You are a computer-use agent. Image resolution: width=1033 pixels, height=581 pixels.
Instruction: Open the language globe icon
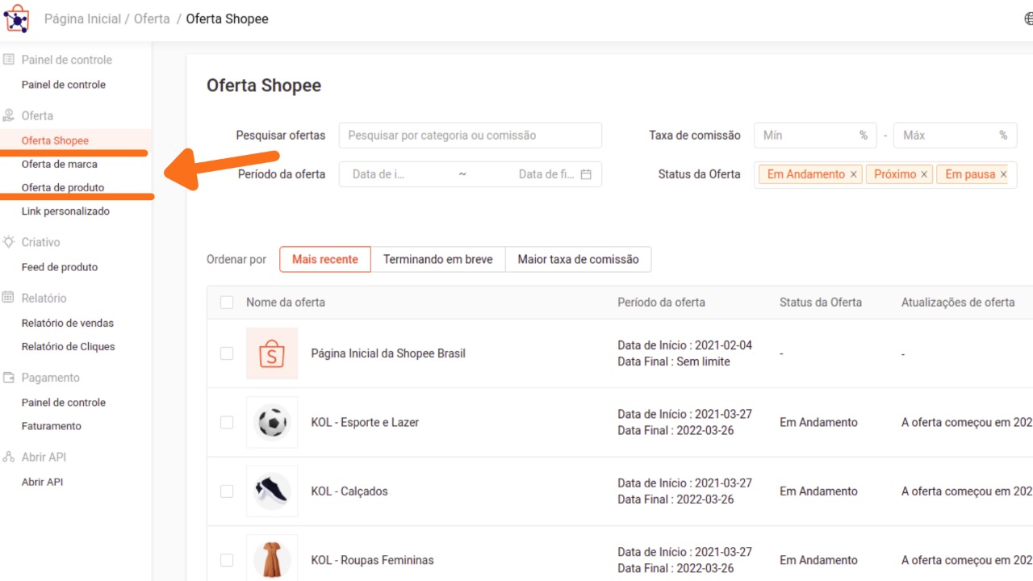click(x=1028, y=19)
